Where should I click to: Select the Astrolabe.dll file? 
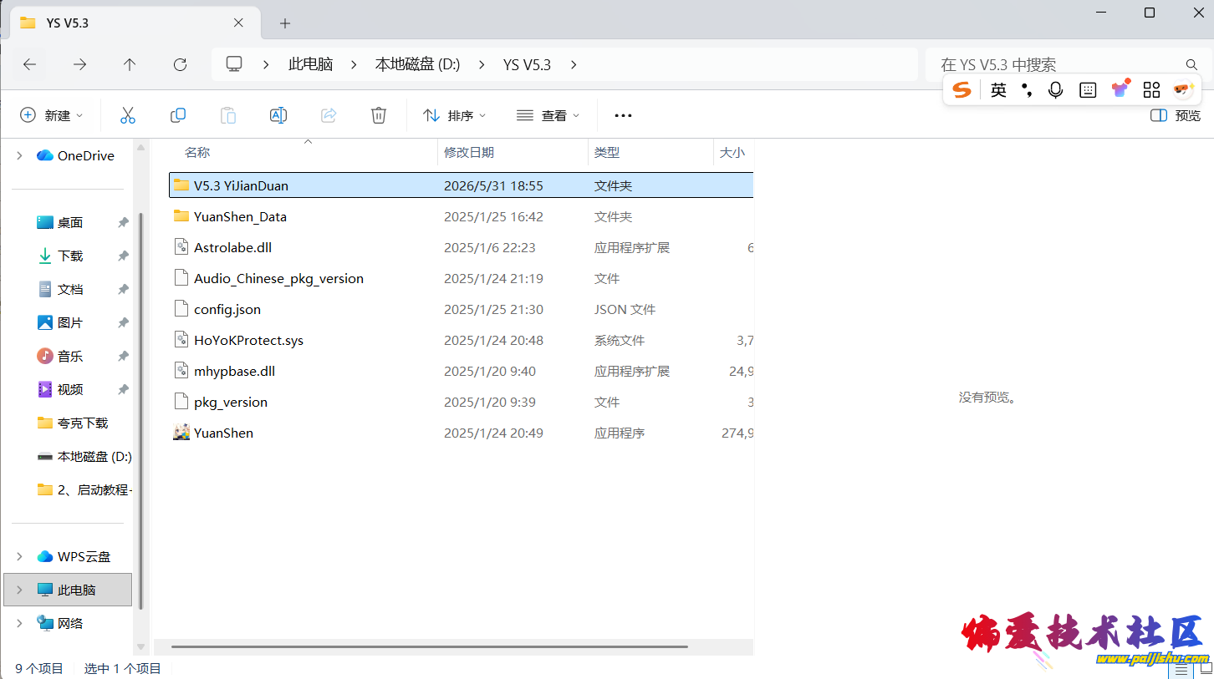tap(461, 247)
